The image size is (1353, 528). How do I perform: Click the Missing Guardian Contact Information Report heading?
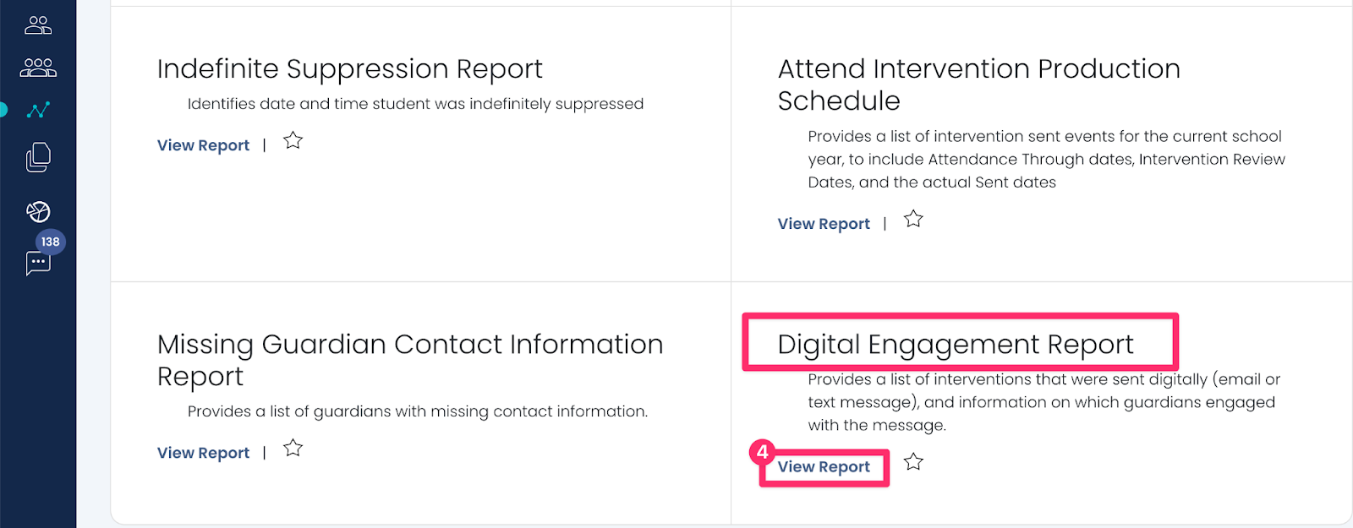point(410,360)
